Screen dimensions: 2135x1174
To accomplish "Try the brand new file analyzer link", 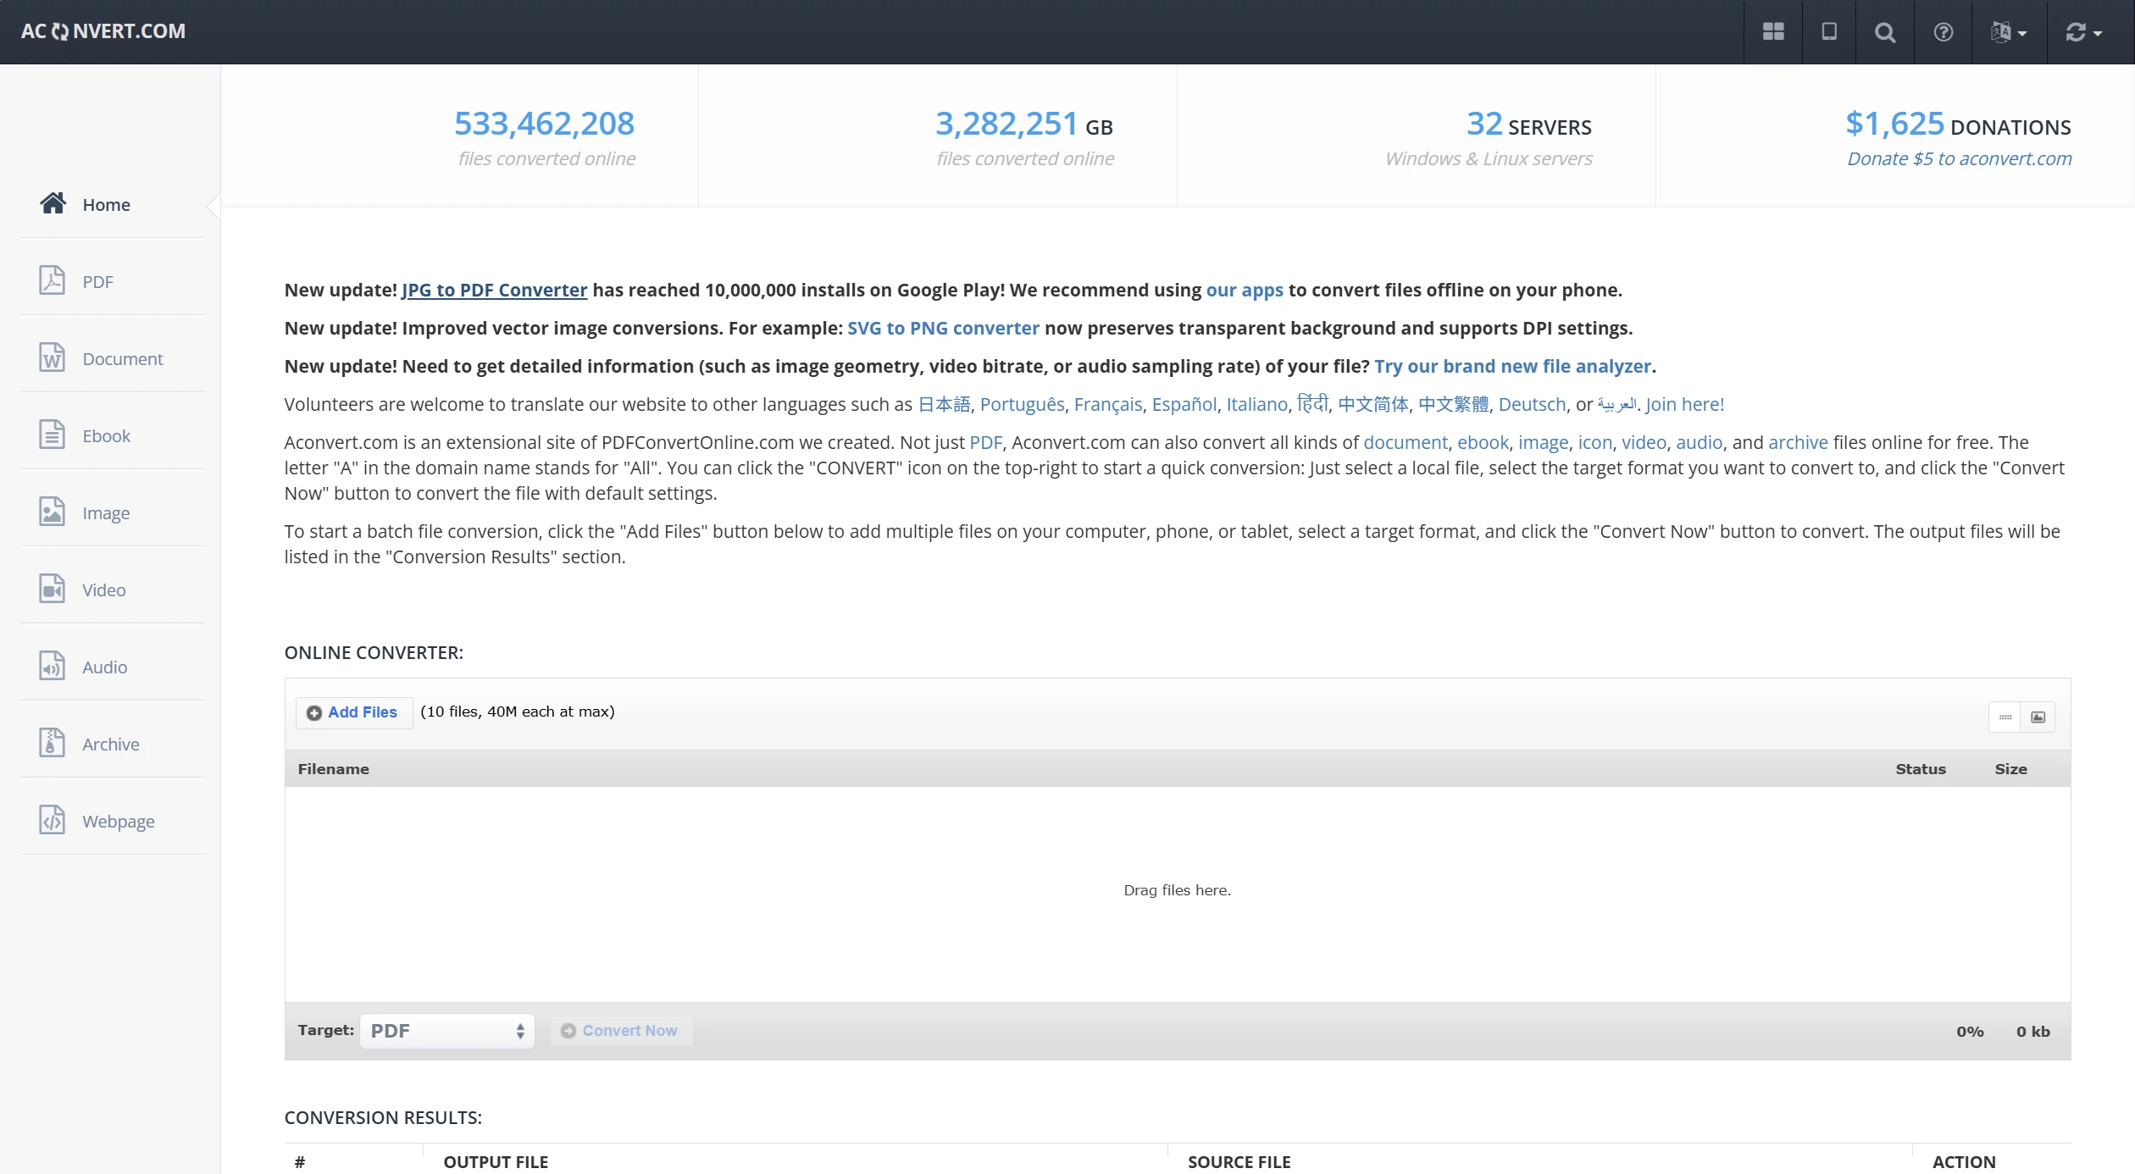I will 1512,367.
